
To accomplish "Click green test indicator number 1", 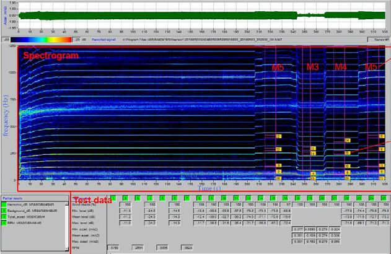I will (113, 198).
